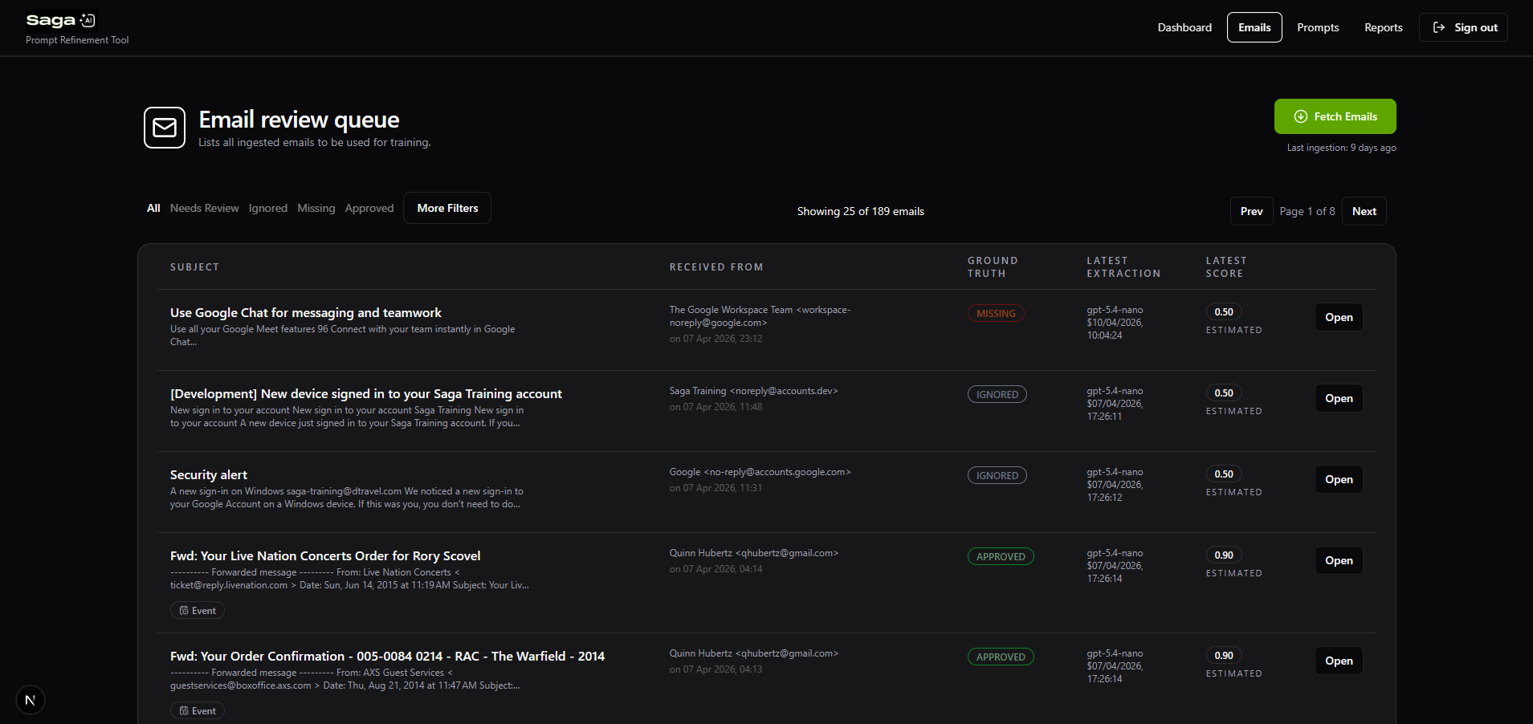Open the Reports page
The width and height of the screenshot is (1533, 724).
(1384, 27)
